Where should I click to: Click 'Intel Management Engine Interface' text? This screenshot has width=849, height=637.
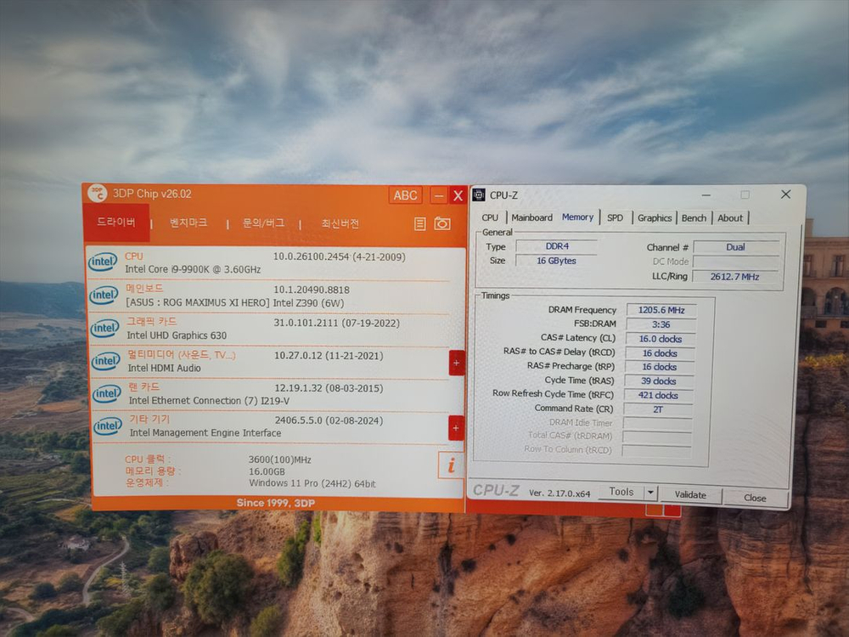coord(205,433)
